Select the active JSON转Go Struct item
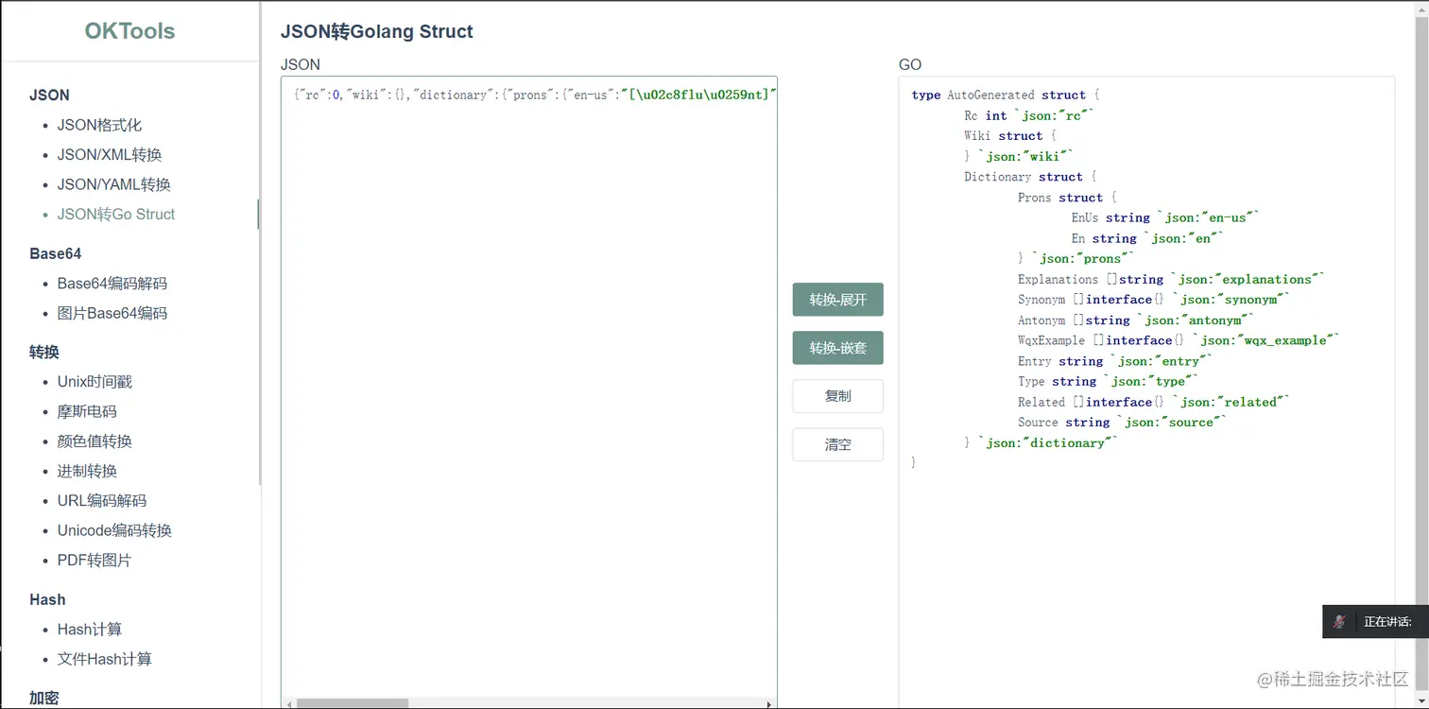 click(116, 215)
